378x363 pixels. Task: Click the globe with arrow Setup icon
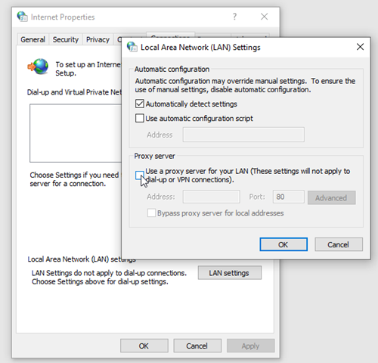(38, 67)
